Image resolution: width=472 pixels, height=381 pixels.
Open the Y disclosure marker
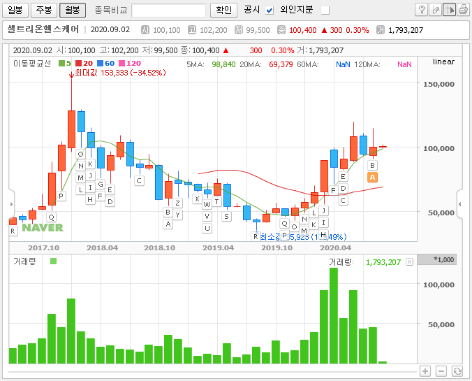tap(177, 215)
